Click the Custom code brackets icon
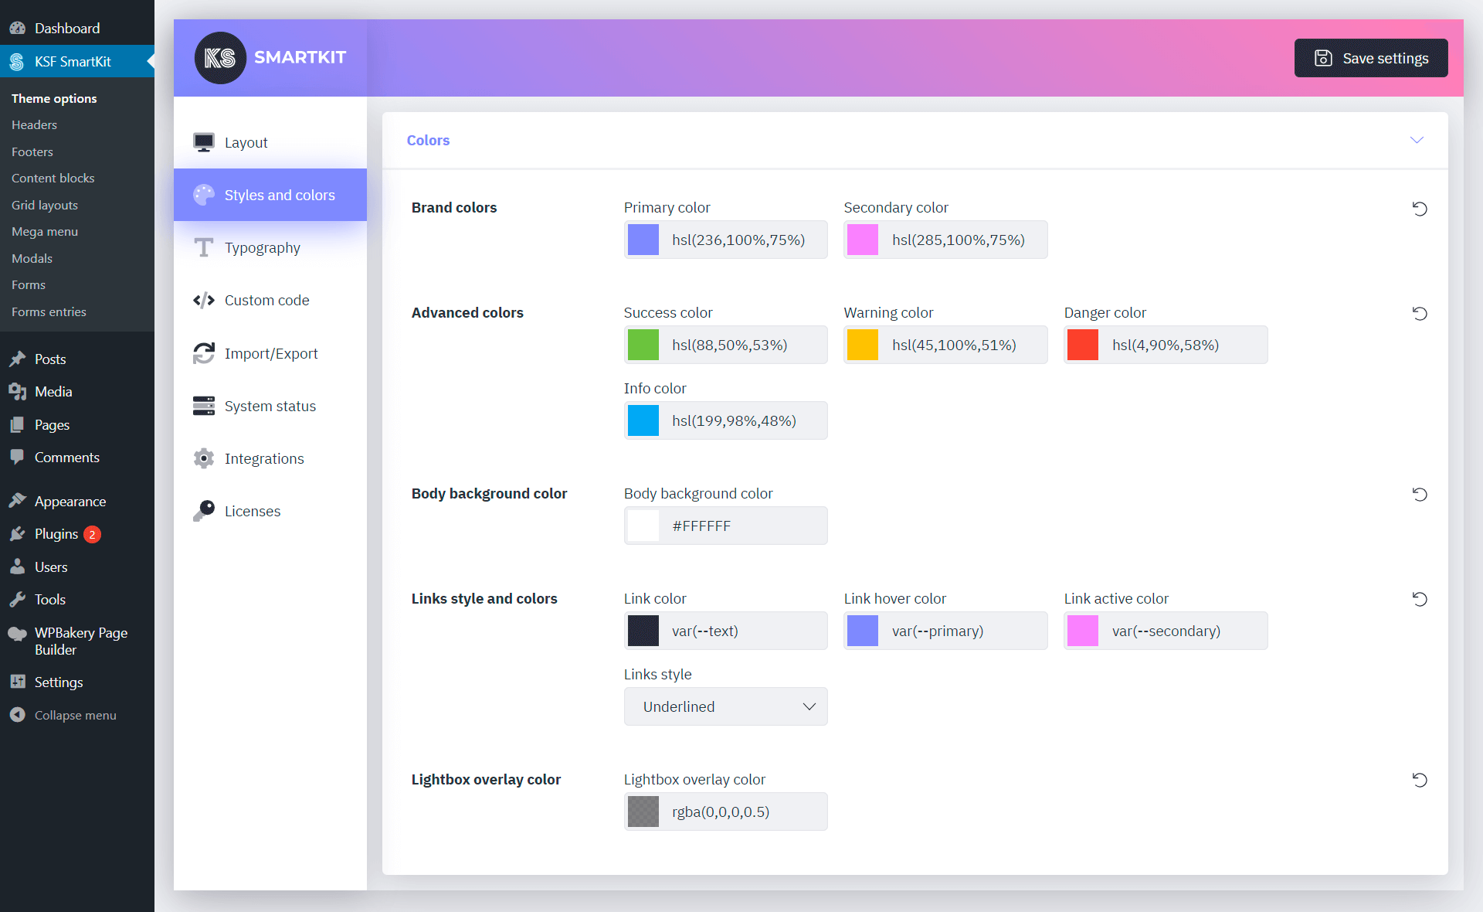Viewport: 1483px width, 912px height. (204, 300)
